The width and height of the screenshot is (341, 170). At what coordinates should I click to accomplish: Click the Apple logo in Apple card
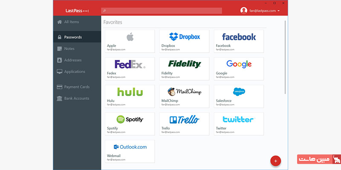click(x=130, y=37)
